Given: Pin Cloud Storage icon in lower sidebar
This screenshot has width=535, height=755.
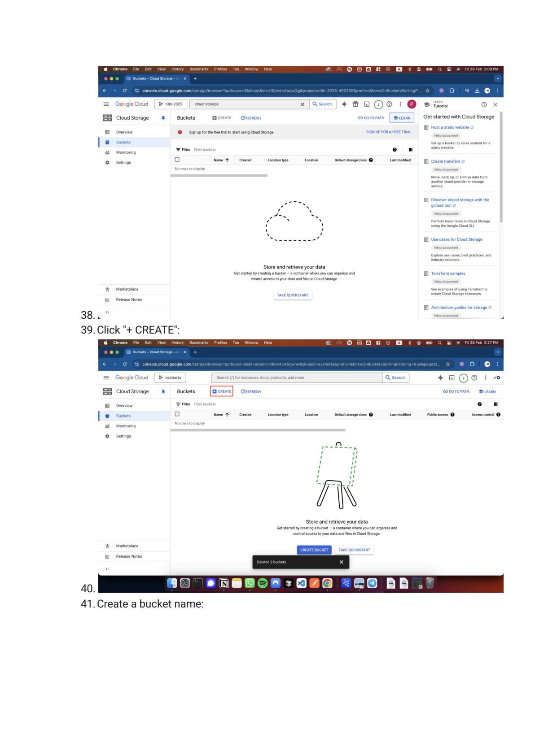Looking at the screenshot, I should pyautogui.click(x=163, y=391).
